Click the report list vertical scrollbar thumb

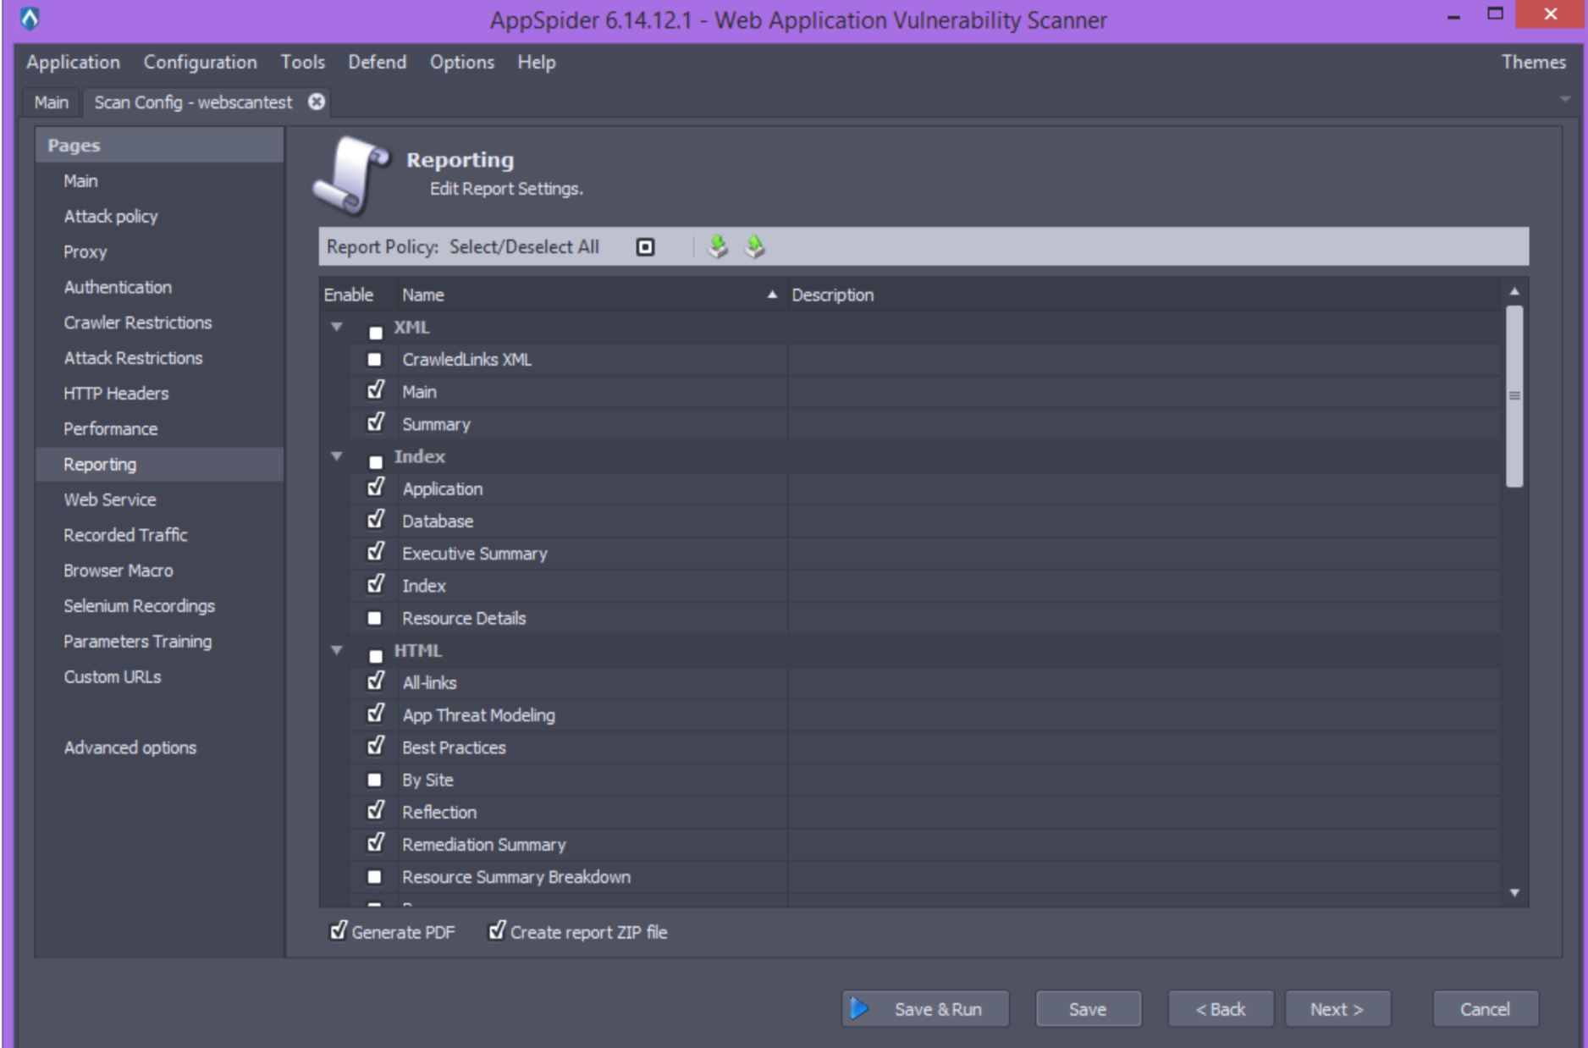1514,395
